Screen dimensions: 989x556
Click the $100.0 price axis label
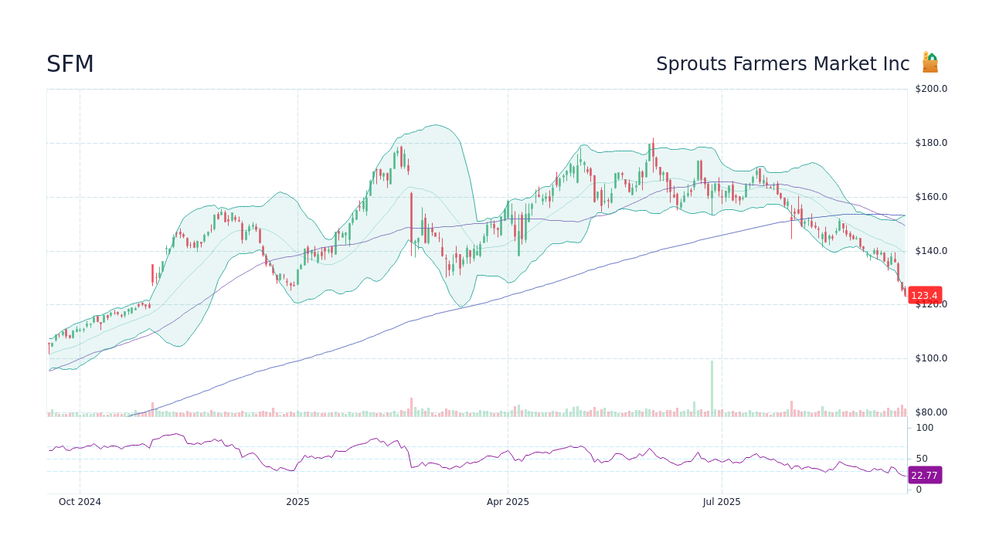(x=931, y=358)
